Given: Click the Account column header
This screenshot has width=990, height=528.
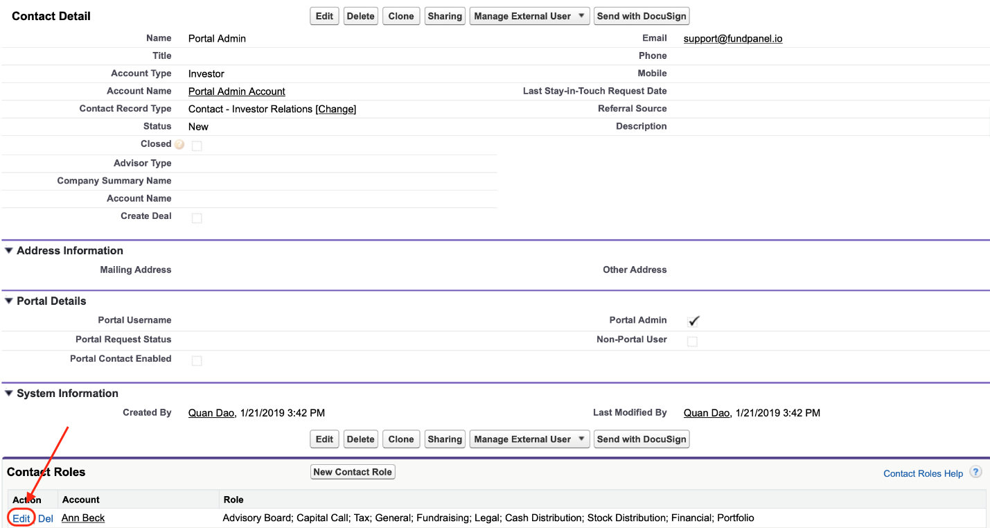Looking at the screenshot, I should (81, 500).
